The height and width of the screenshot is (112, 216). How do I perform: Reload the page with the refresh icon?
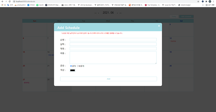point(10,1)
